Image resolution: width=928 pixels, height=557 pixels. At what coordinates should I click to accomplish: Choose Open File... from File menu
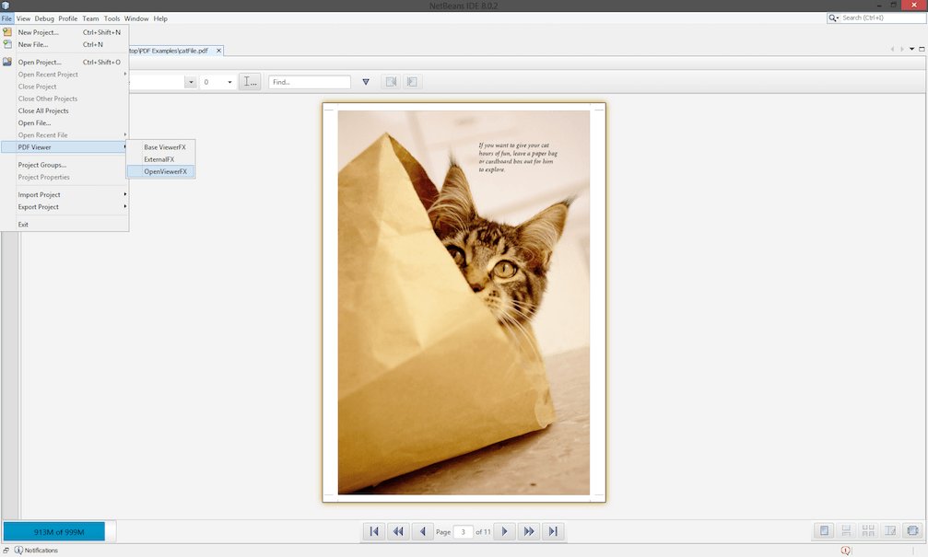point(35,122)
